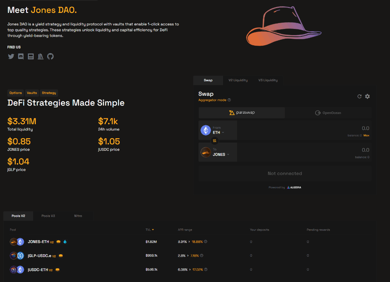This screenshot has width=390, height=282.
Task: Open swap settings gear
Action: (367, 96)
